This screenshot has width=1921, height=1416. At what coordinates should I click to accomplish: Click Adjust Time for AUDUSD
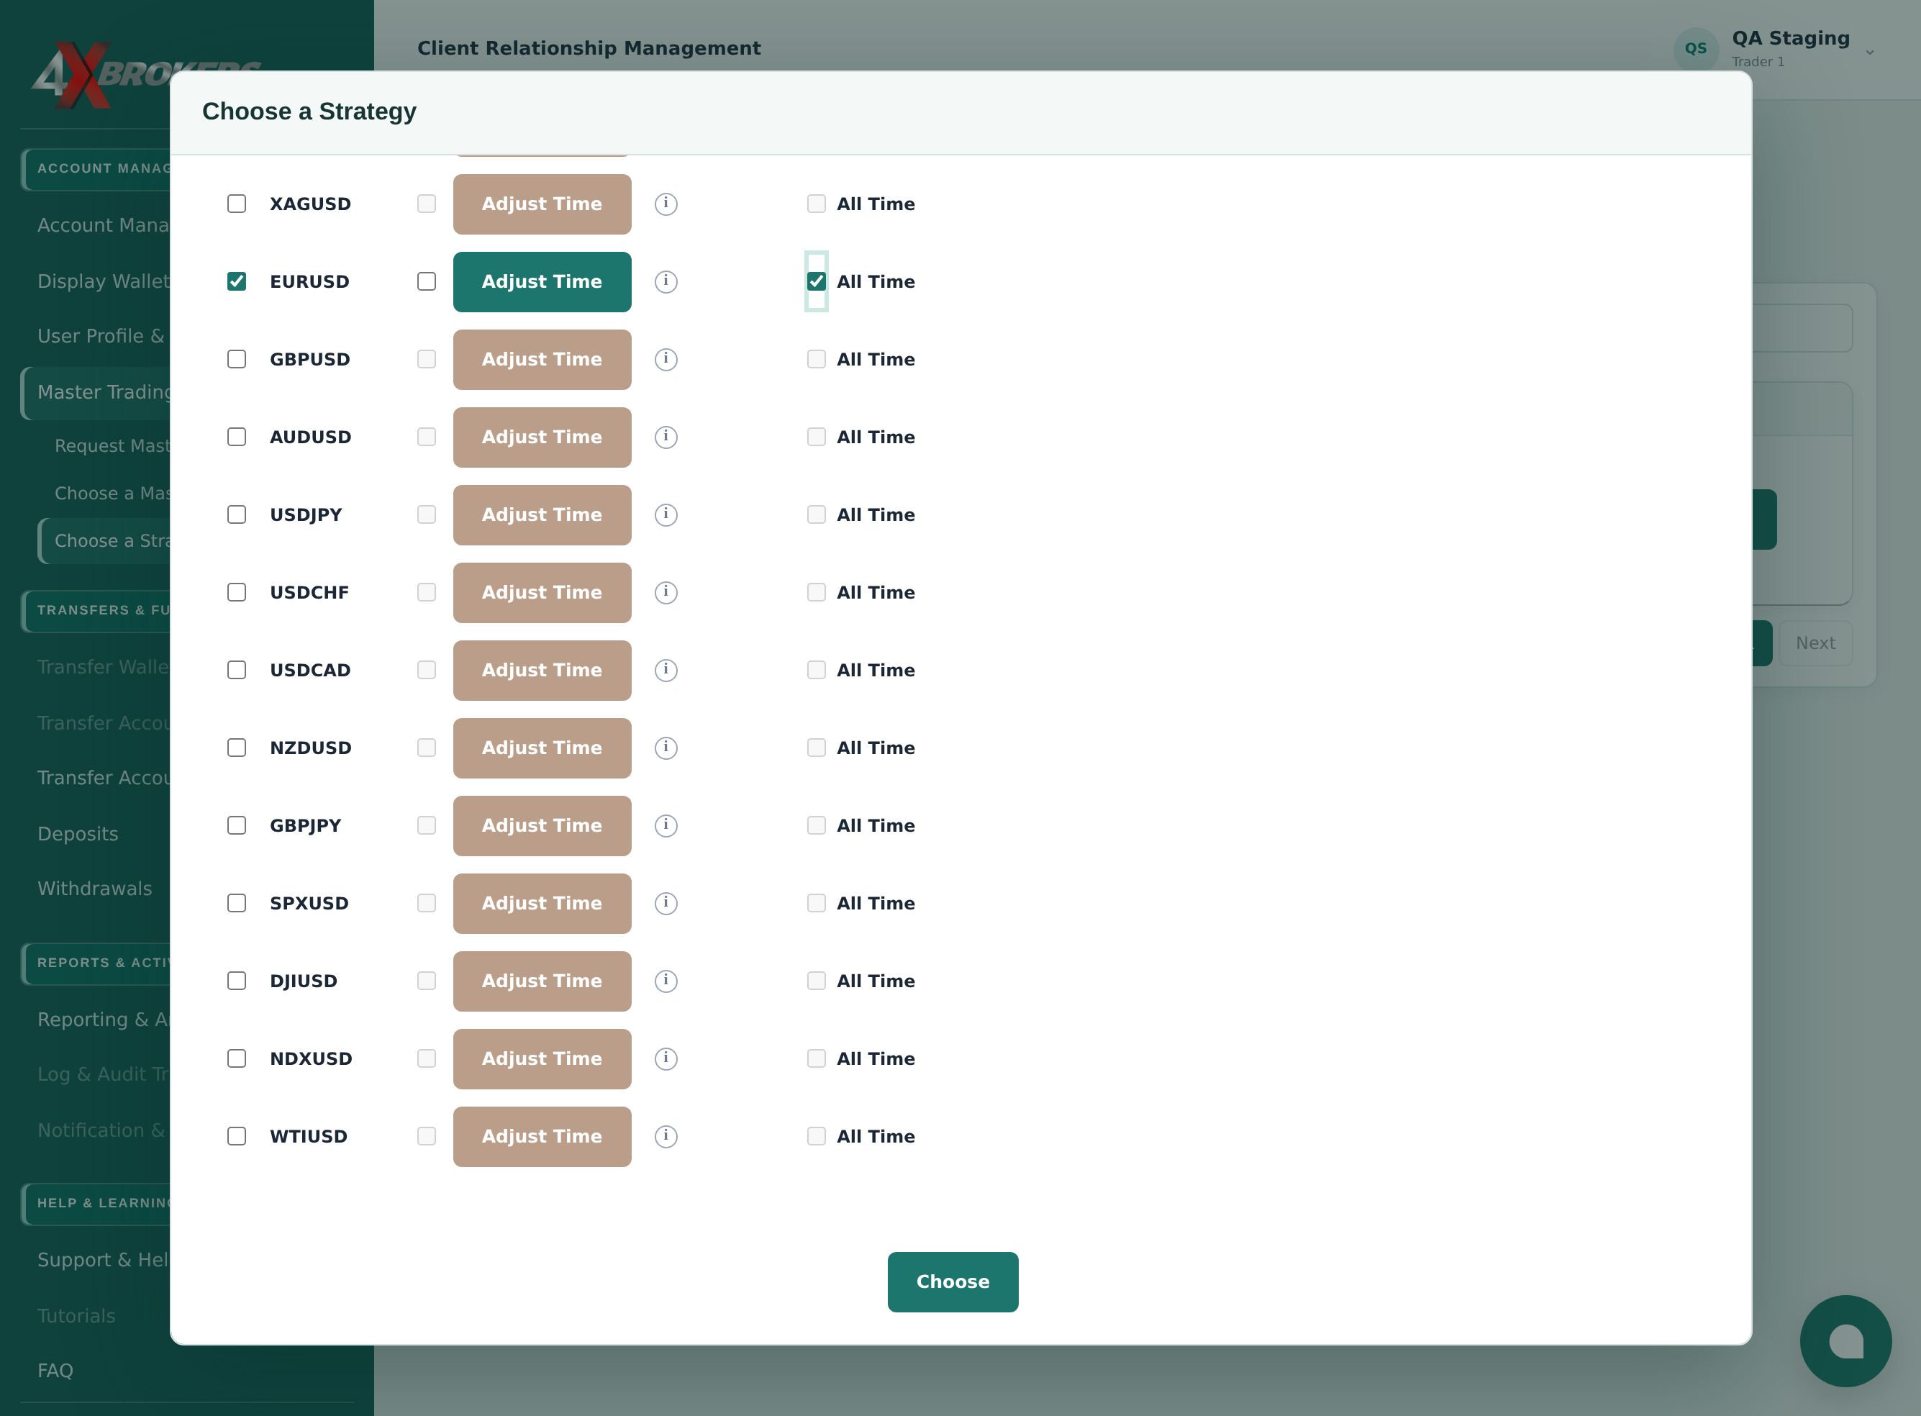click(542, 437)
